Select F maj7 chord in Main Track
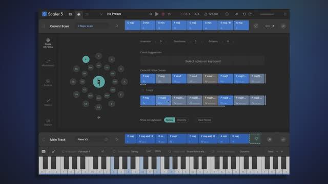The height and width of the screenshot is (184, 328). click(177, 139)
